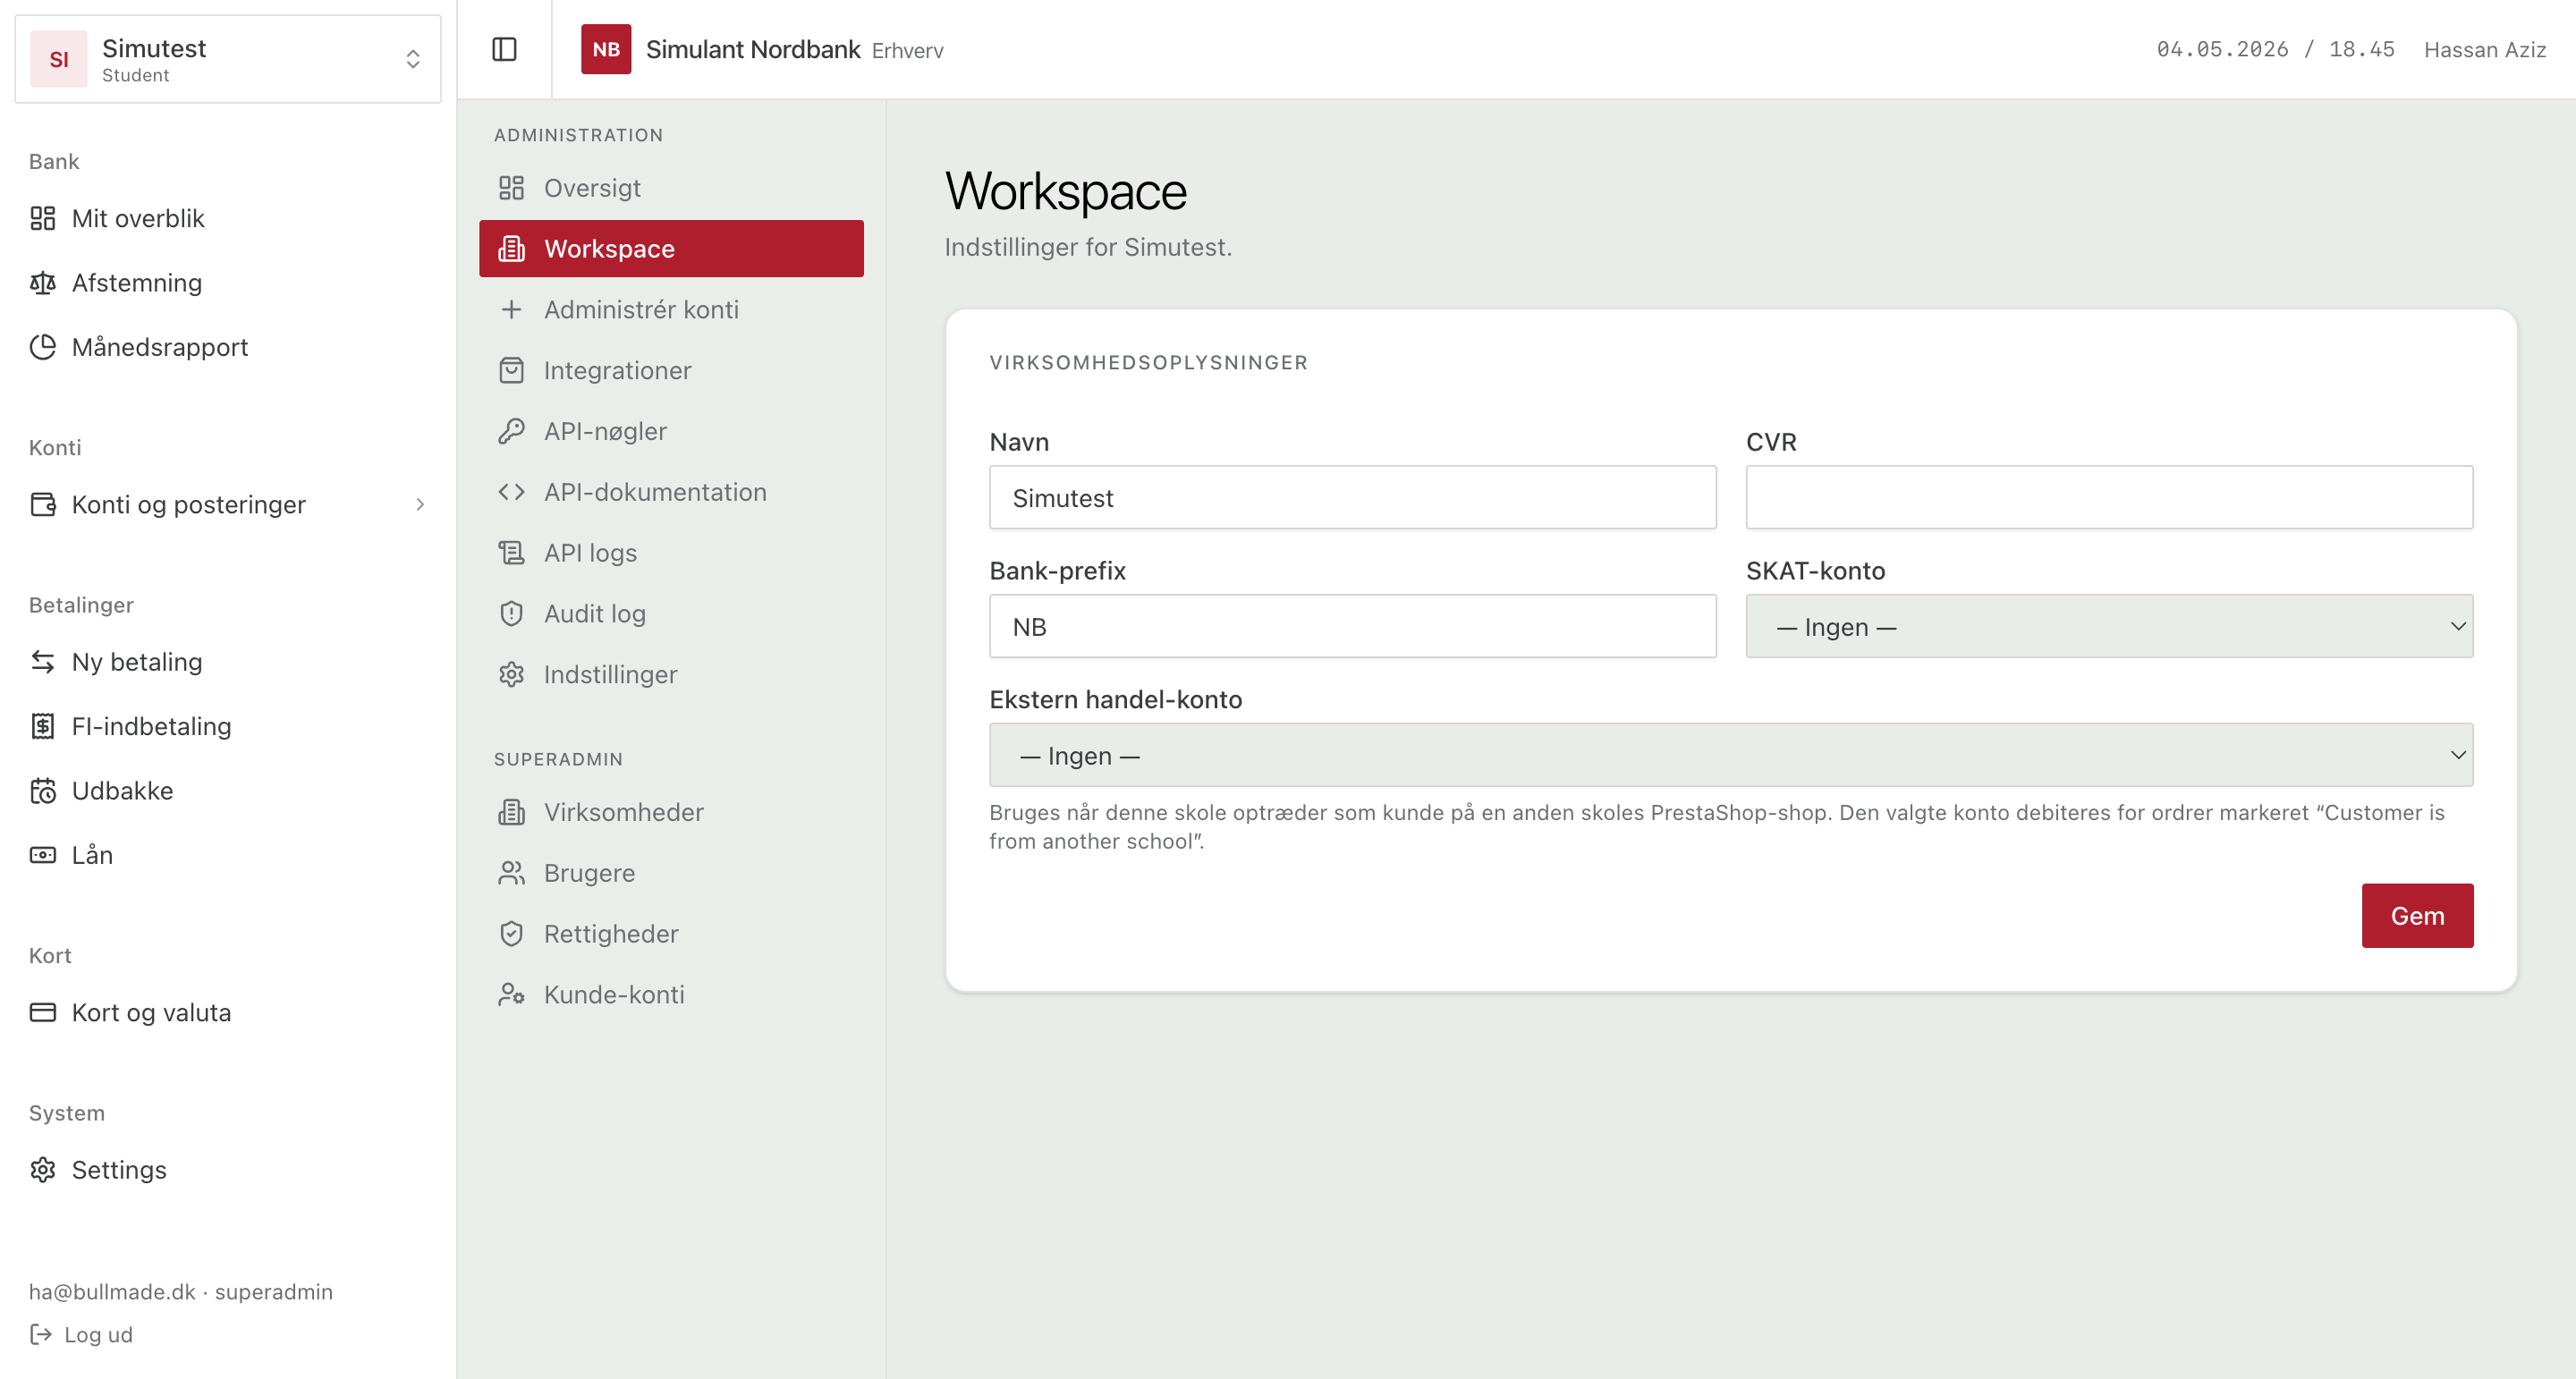
Task: Go to API-nøgler menu entry
Action: coord(671,431)
